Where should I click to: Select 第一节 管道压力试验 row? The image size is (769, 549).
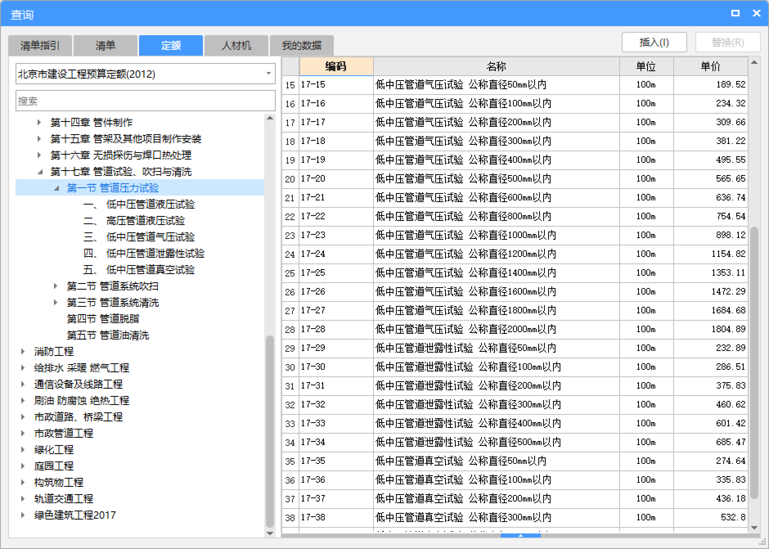[140, 188]
